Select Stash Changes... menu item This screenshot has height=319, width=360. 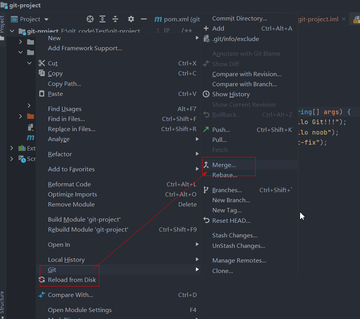(x=249, y=235)
